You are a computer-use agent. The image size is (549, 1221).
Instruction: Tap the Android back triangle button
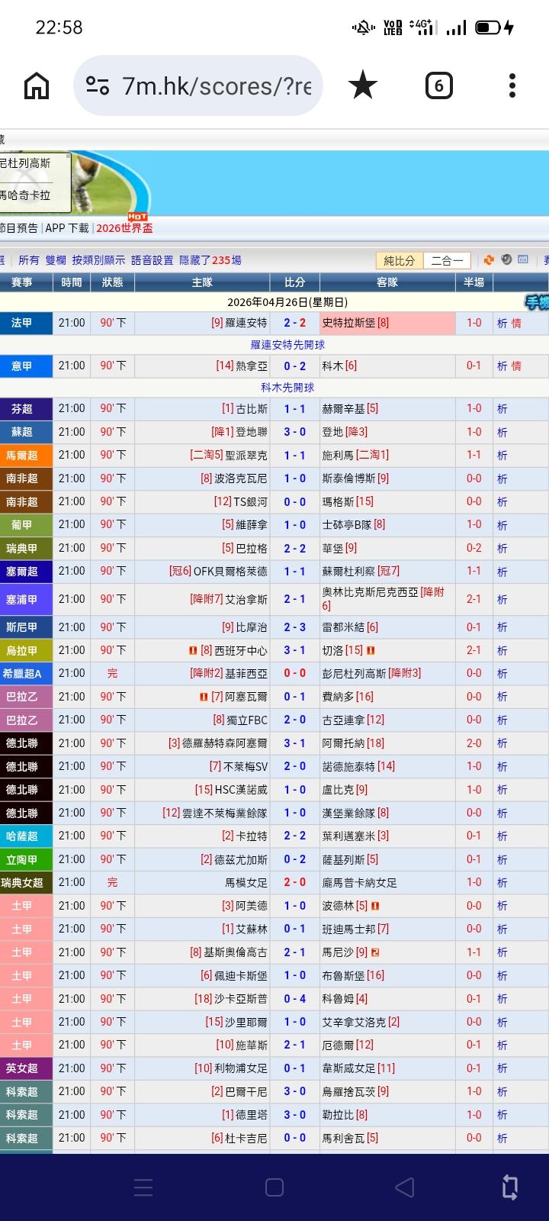[x=405, y=1187]
